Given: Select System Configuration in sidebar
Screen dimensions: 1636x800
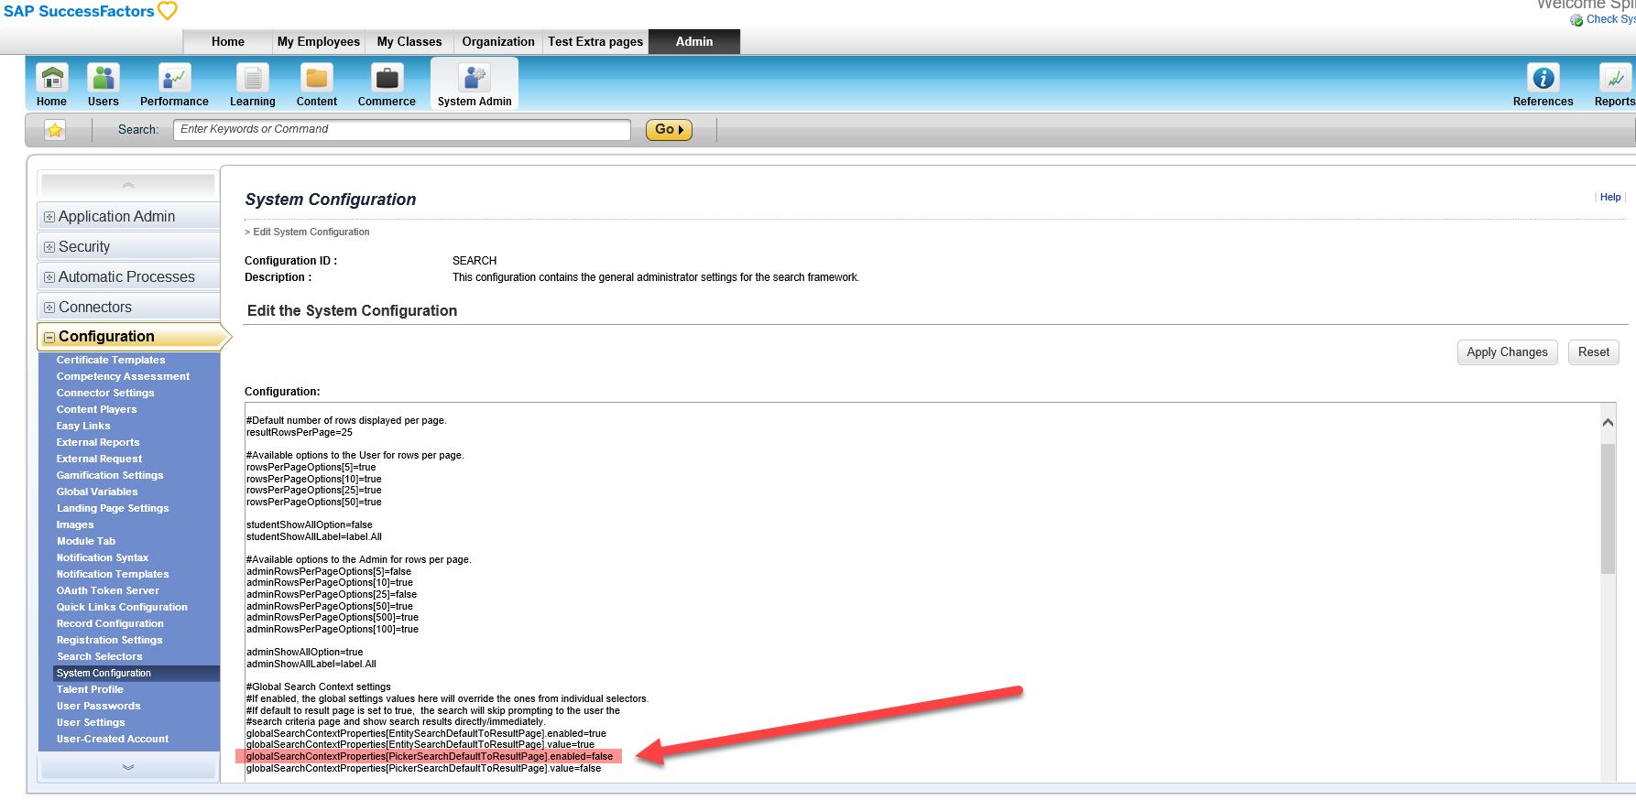Looking at the screenshot, I should tap(136, 673).
